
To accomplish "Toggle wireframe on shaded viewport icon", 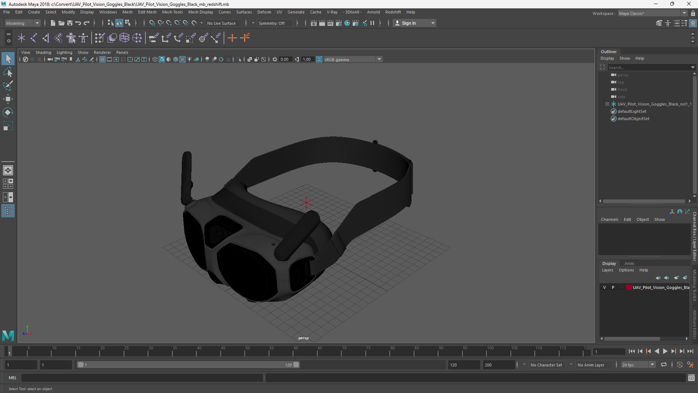I will tap(176, 59).
